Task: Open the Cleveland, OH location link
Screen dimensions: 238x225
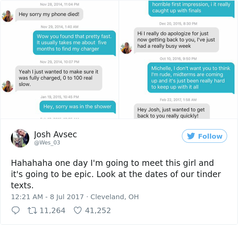Action: [115, 197]
